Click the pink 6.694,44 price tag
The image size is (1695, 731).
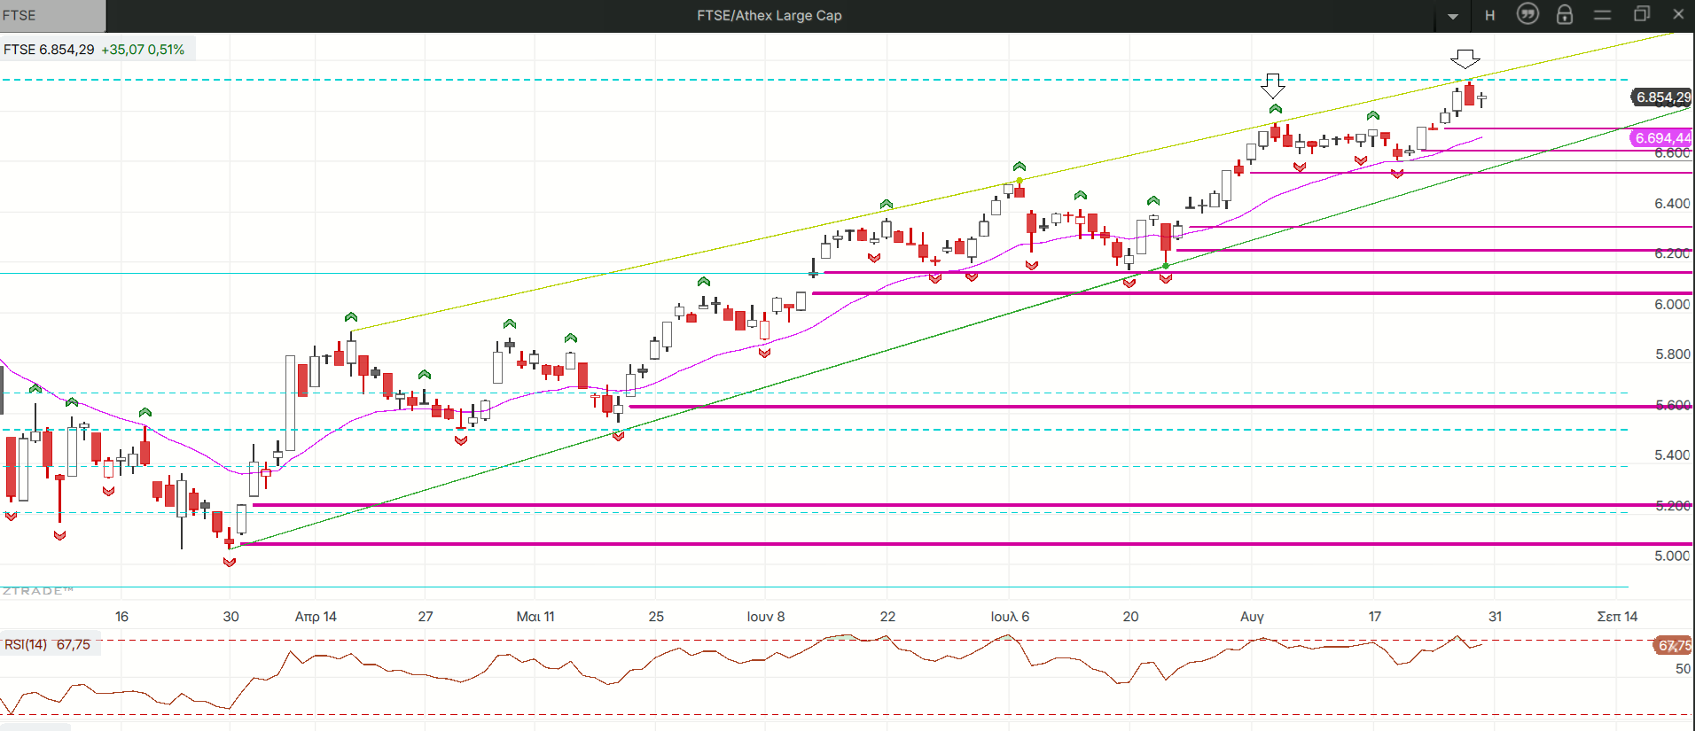(1662, 138)
